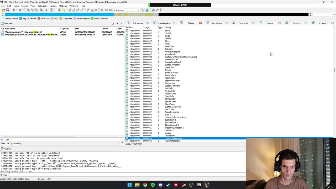Screen dimensions: 336x189
Task: Close the Functions panel
Action: (x=122, y=23)
